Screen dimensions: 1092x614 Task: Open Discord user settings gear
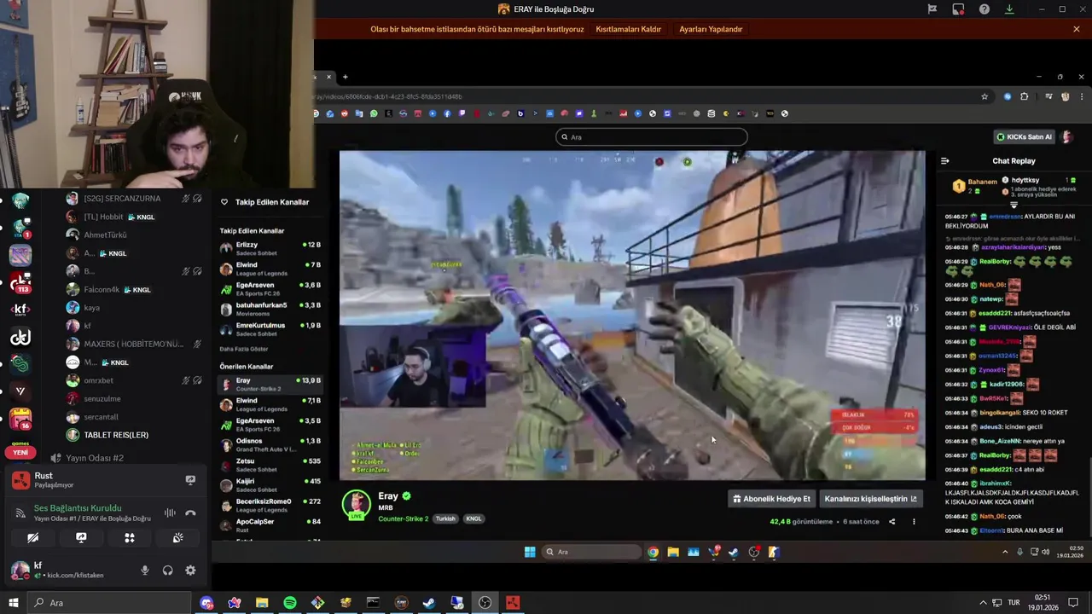click(190, 571)
